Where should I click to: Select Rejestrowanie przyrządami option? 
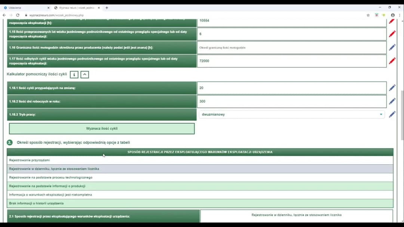click(200, 160)
